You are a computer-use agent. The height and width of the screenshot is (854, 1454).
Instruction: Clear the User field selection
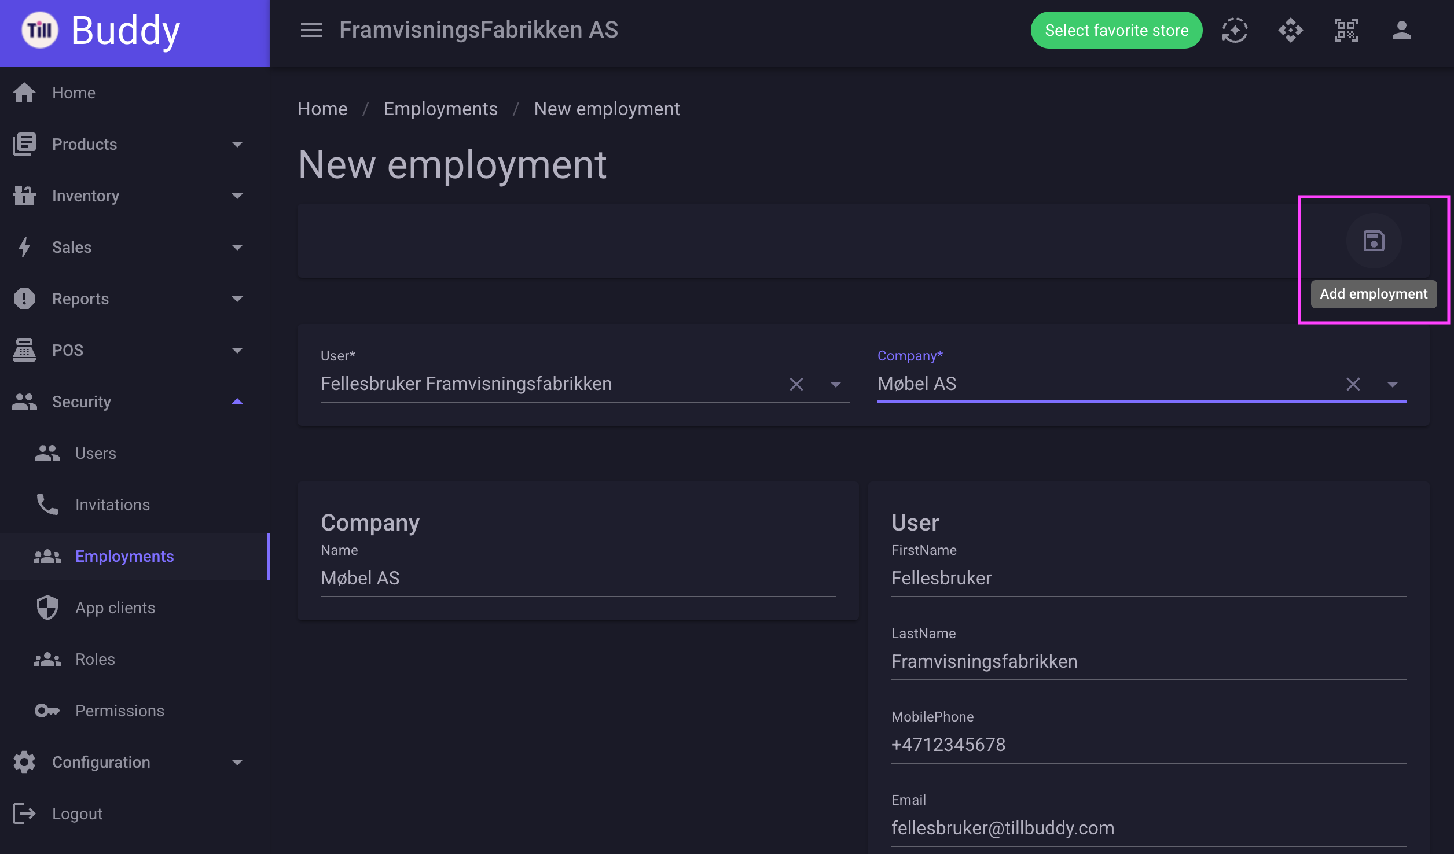click(x=796, y=384)
